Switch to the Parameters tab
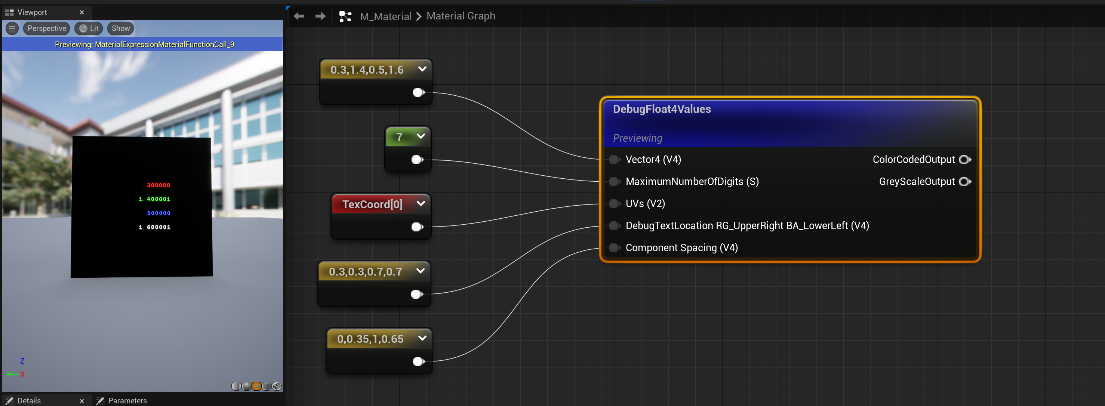 tap(127, 400)
